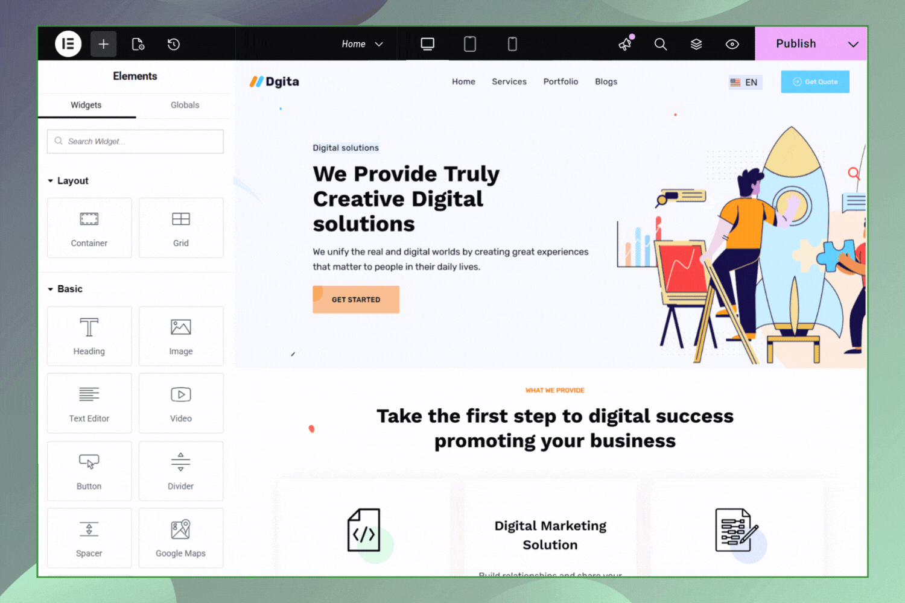Image resolution: width=905 pixels, height=603 pixels.
Task: Open the structure layers icon
Action: [x=696, y=44]
